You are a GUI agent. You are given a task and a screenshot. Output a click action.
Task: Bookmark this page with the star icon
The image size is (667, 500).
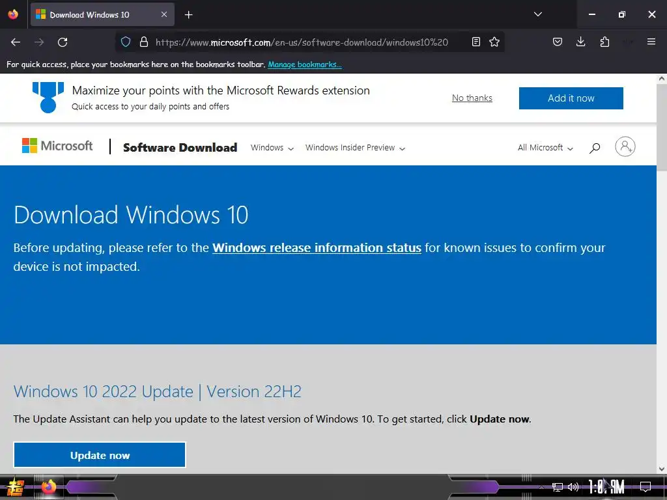point(494,42)
